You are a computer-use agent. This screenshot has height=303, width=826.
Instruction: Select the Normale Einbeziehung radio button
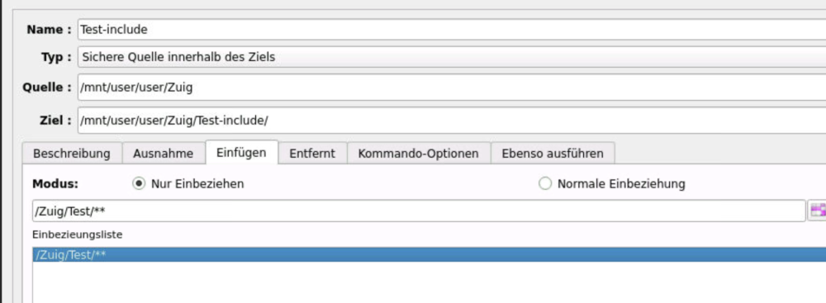click(x=545, y=184)
